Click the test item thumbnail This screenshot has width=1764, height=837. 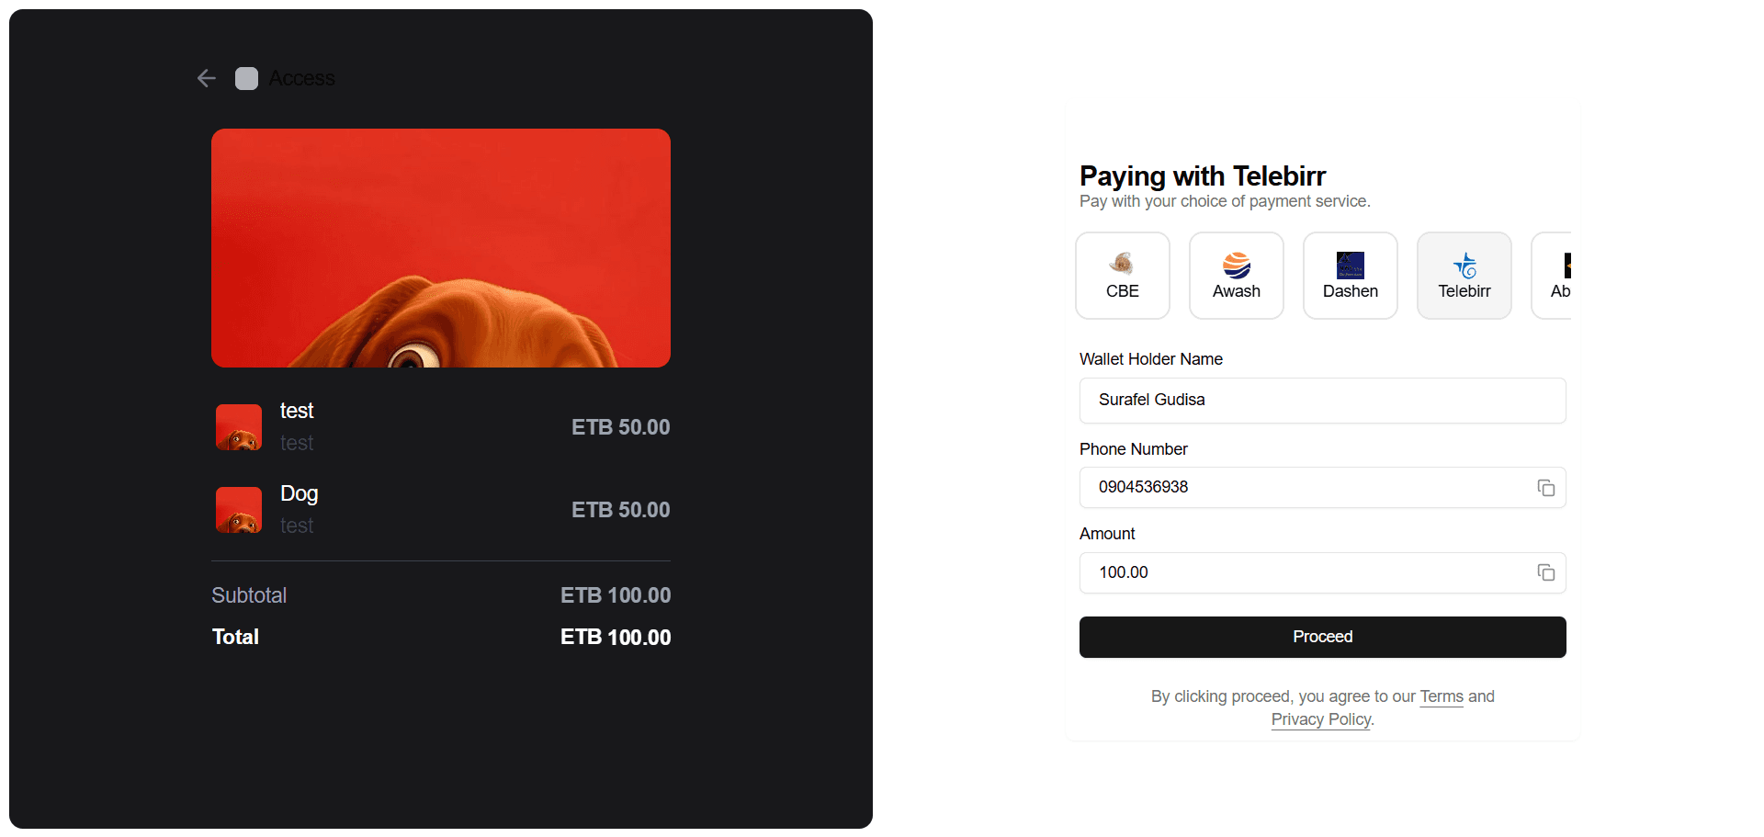tap(239, 427)
